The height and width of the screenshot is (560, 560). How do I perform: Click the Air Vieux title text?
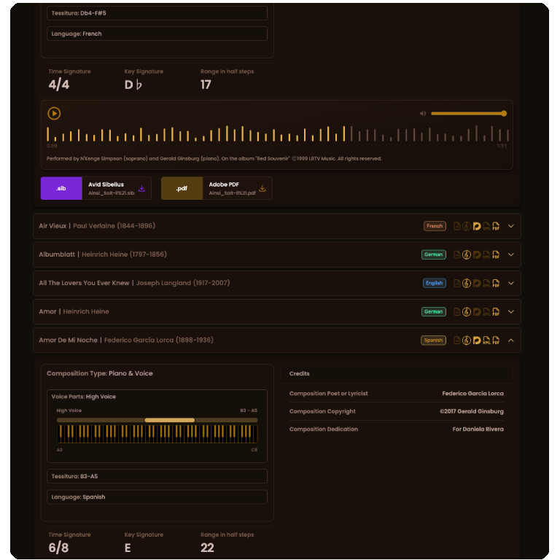[x=52, y=226]
